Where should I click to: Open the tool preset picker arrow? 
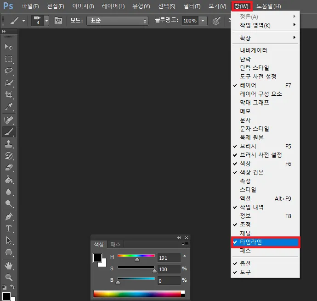(x=23, y=21)
